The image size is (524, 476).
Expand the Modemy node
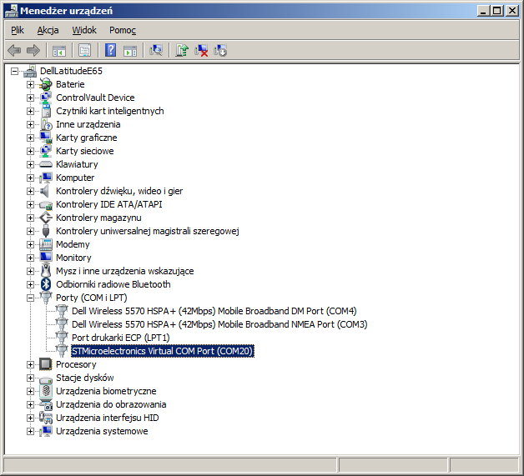(x=30, y=245)
